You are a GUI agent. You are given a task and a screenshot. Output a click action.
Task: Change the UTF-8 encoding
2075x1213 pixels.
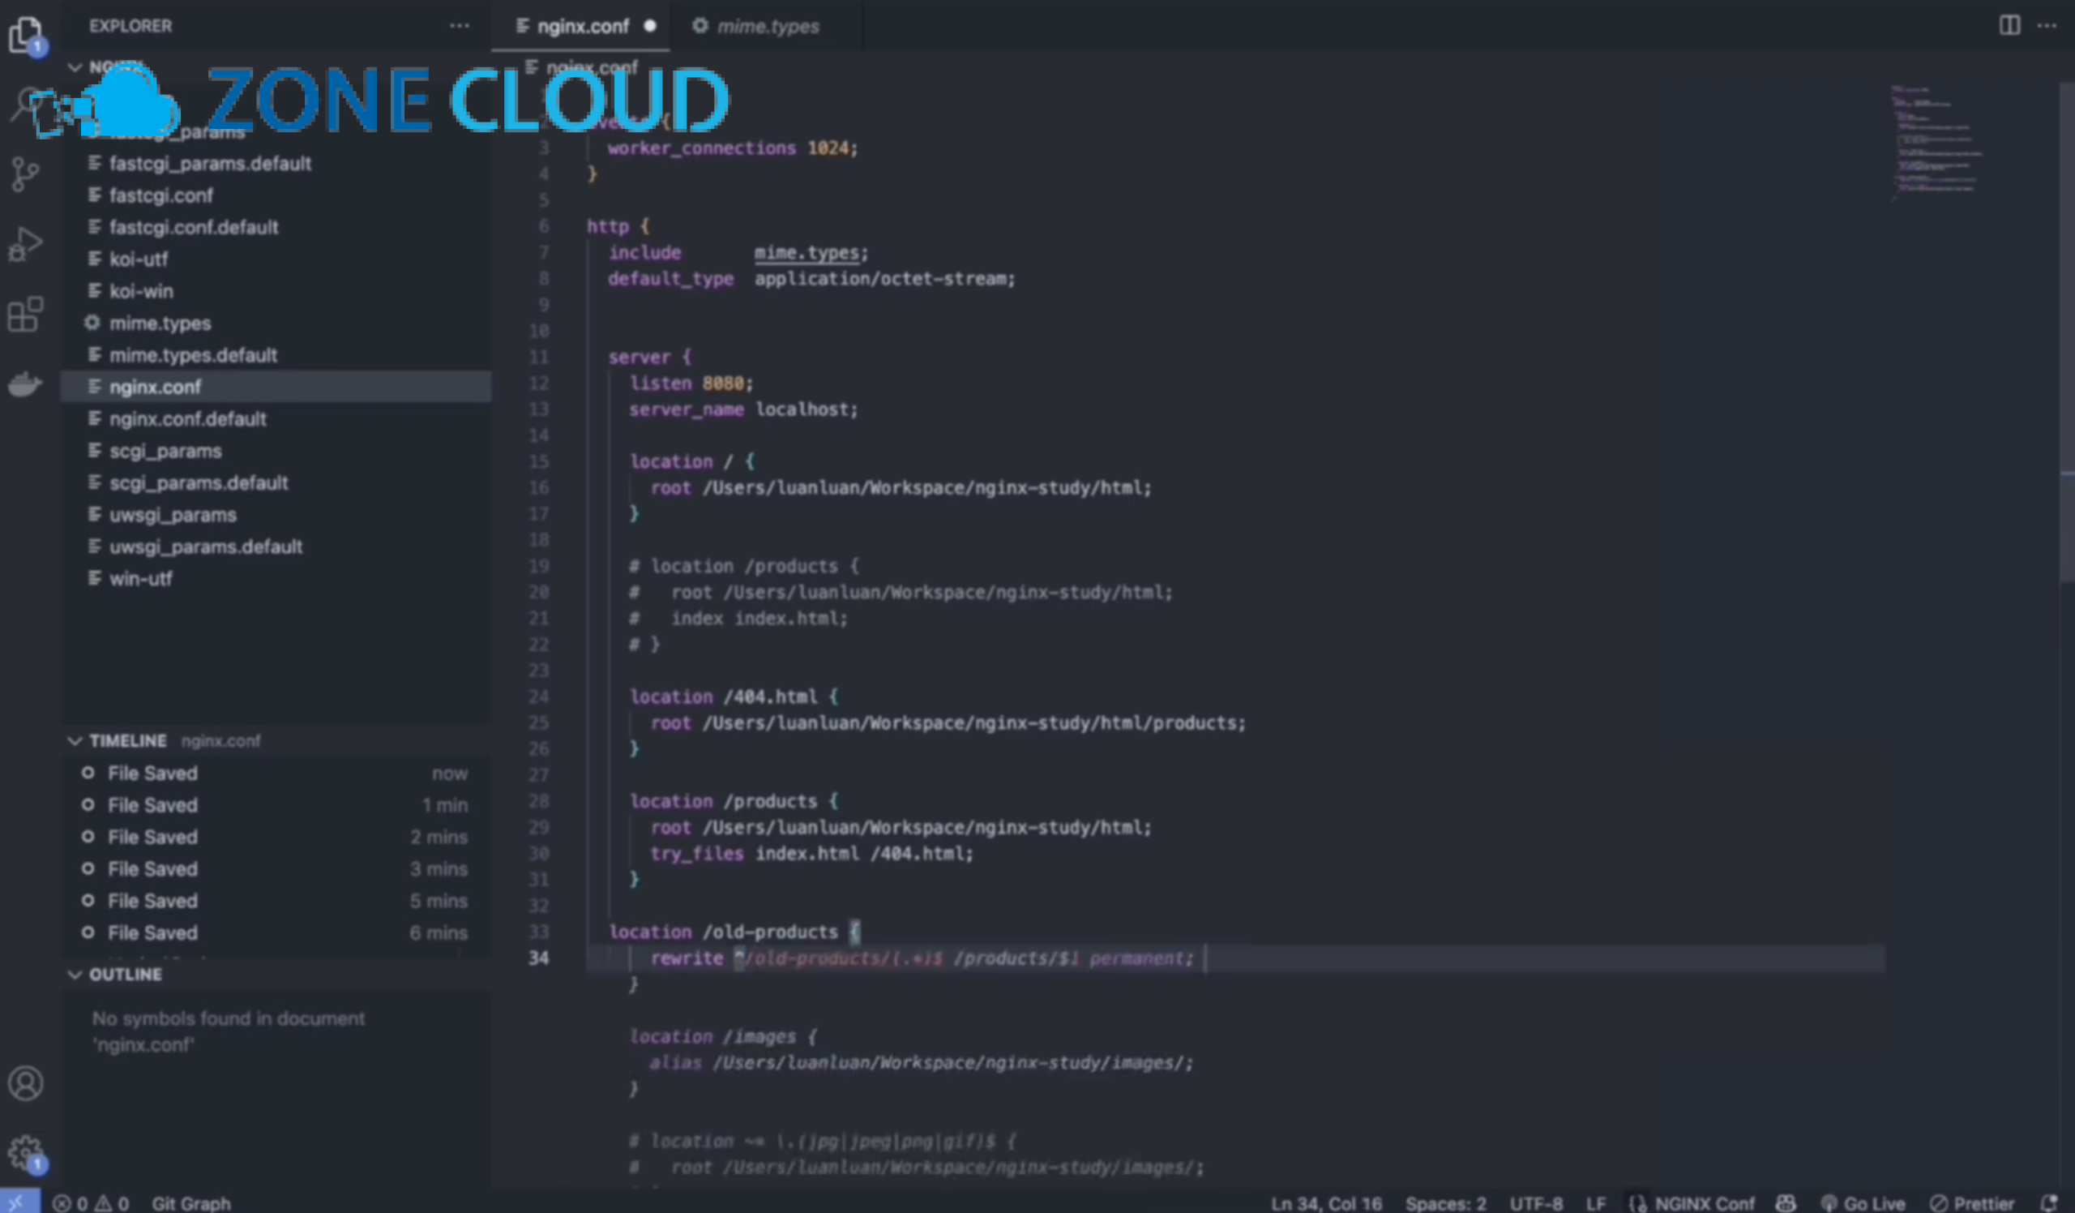(1536, 1203)
